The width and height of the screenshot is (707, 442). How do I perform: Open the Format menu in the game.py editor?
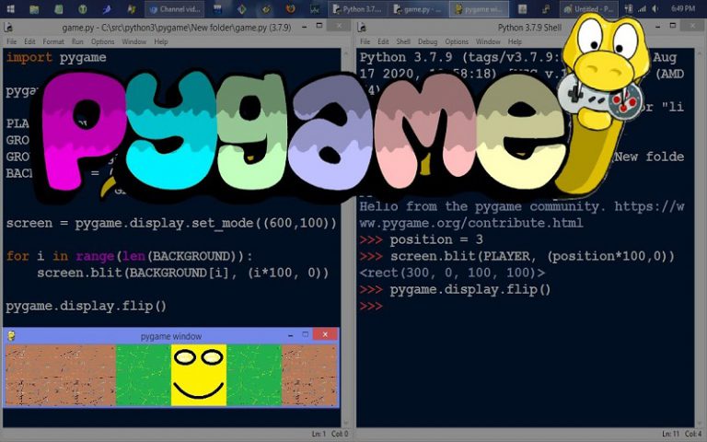(x=53, y=41)
